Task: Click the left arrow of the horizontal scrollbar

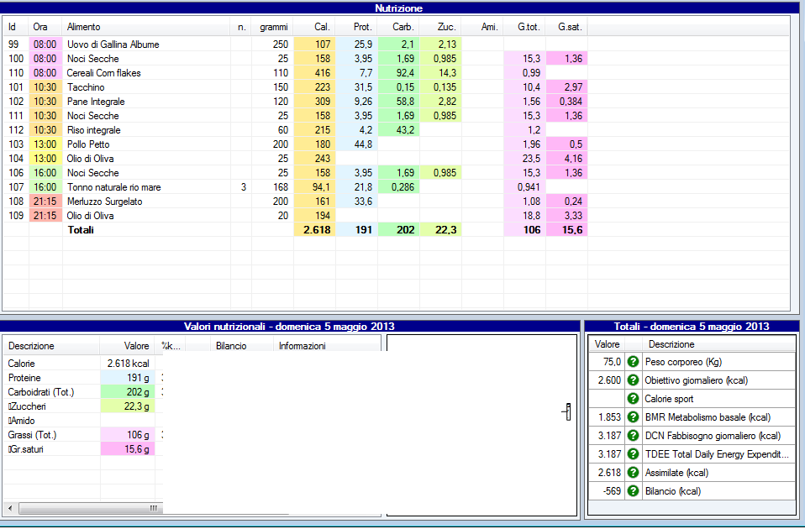Action: pos(10,509)
